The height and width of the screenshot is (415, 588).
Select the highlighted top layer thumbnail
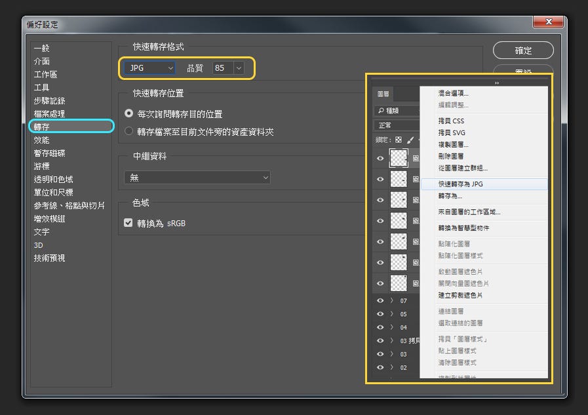coord(399,158)
